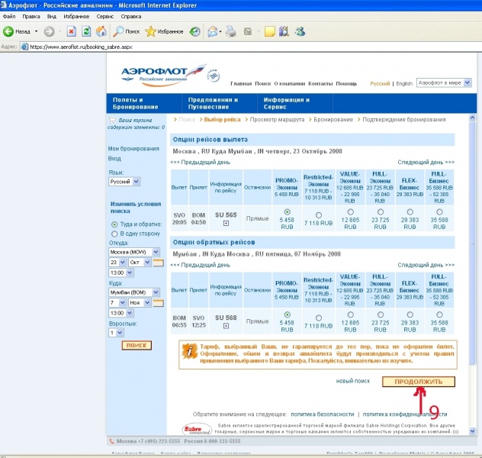Open the departure date calendar icon
The image size is (482, 458).
(159, 262)
